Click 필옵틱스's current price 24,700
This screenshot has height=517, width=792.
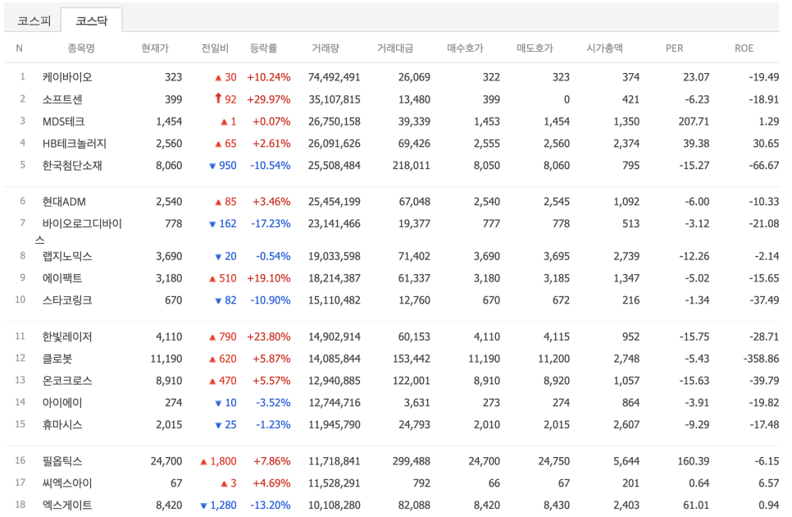(166, 461)
